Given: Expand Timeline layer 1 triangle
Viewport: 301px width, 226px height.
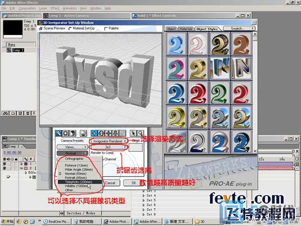Looking at the screenshot, I should (21, 164).
